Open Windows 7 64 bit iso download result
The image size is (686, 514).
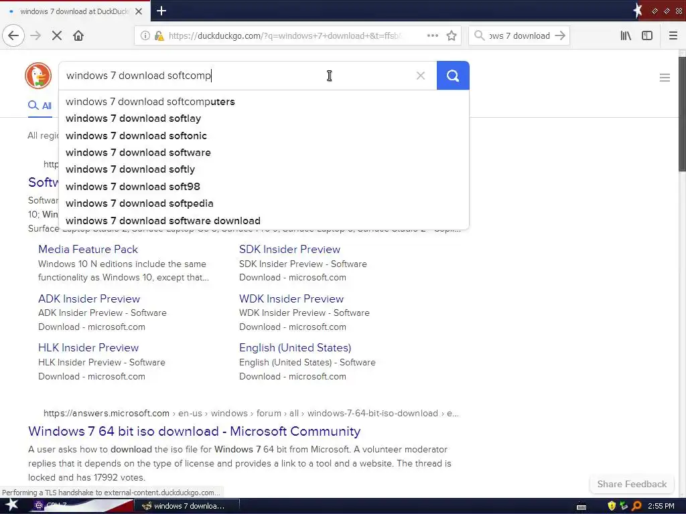[194, 432]
